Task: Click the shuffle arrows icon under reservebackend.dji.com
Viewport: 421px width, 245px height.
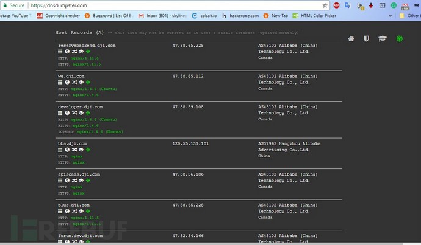Action: (x=74, y=52)
